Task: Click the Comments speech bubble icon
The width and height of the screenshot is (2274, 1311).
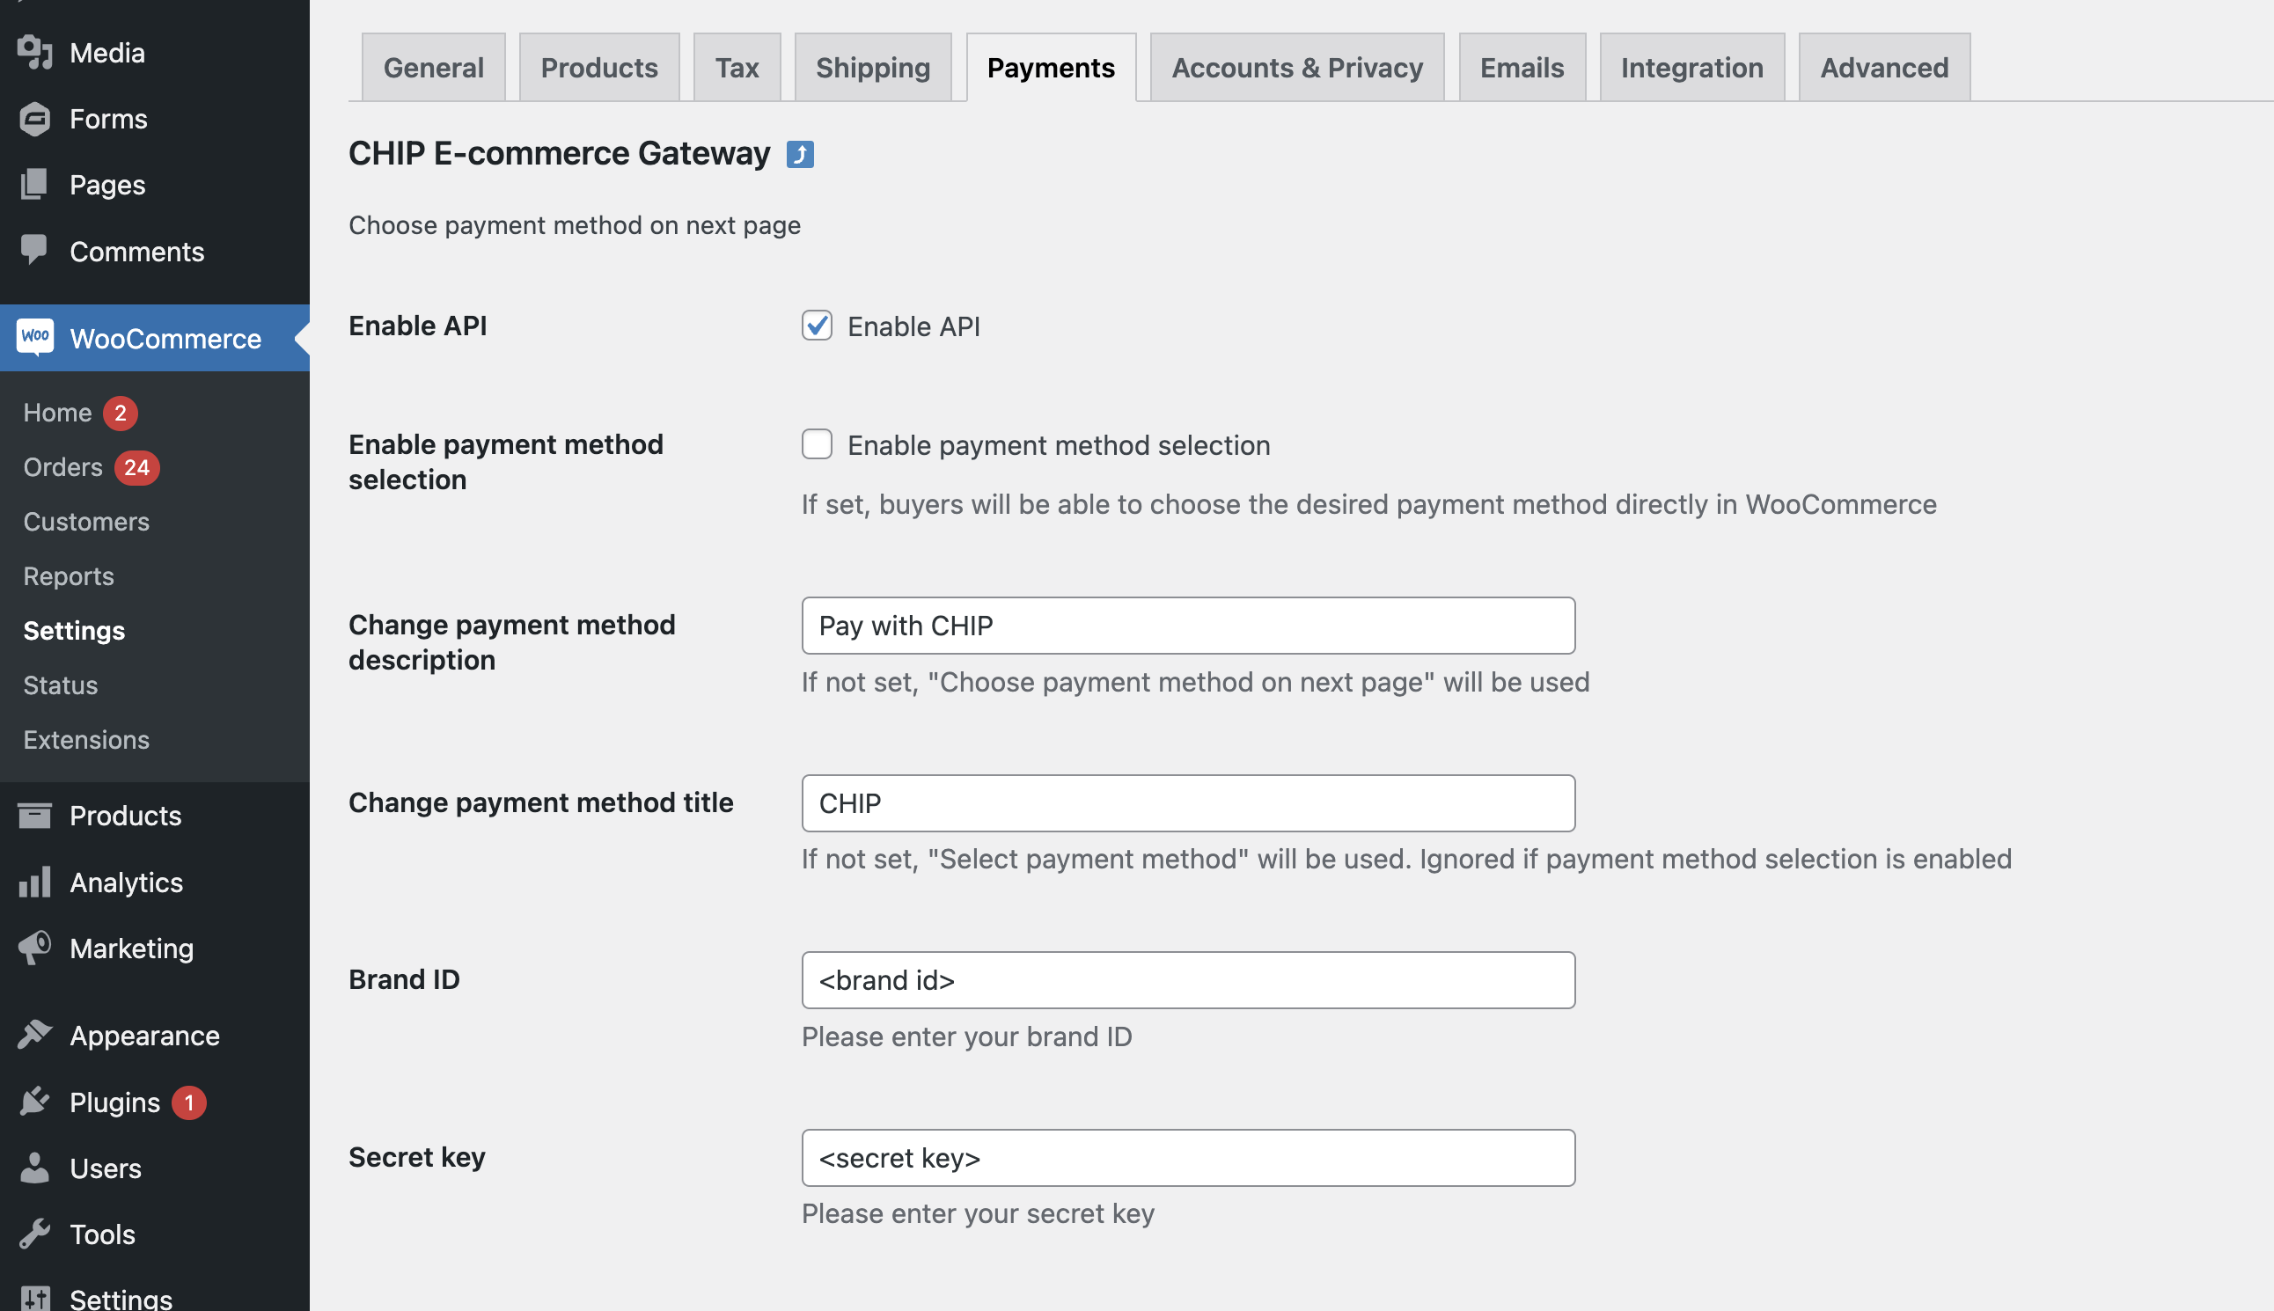Action: pyautogui.click(x=34, y=250)
